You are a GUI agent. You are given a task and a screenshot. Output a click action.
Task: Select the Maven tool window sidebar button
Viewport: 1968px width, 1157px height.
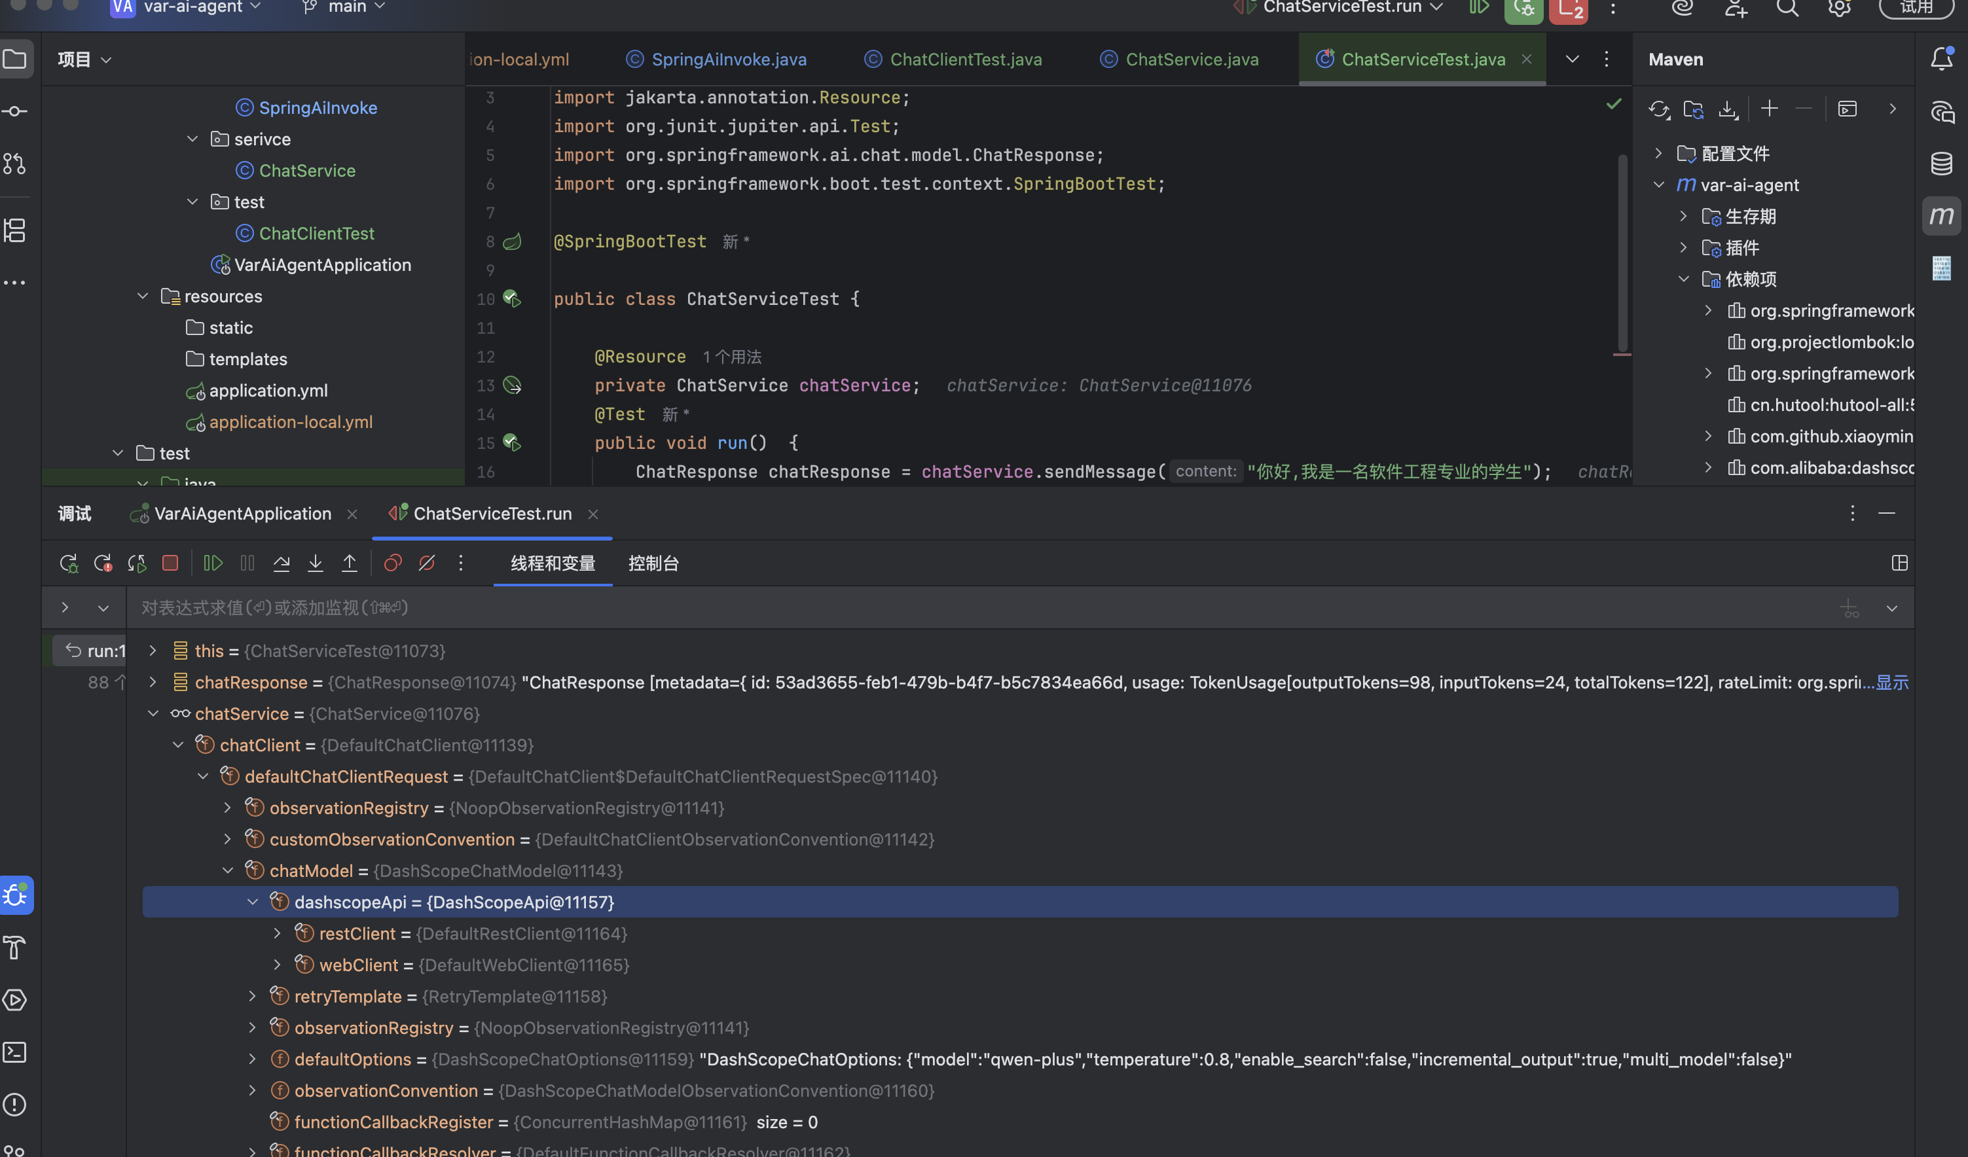(x=1941, y=215)
